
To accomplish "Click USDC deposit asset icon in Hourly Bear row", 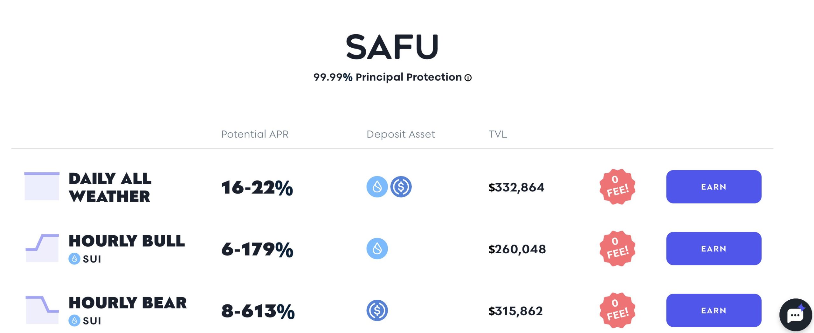I will click(377, 310).
